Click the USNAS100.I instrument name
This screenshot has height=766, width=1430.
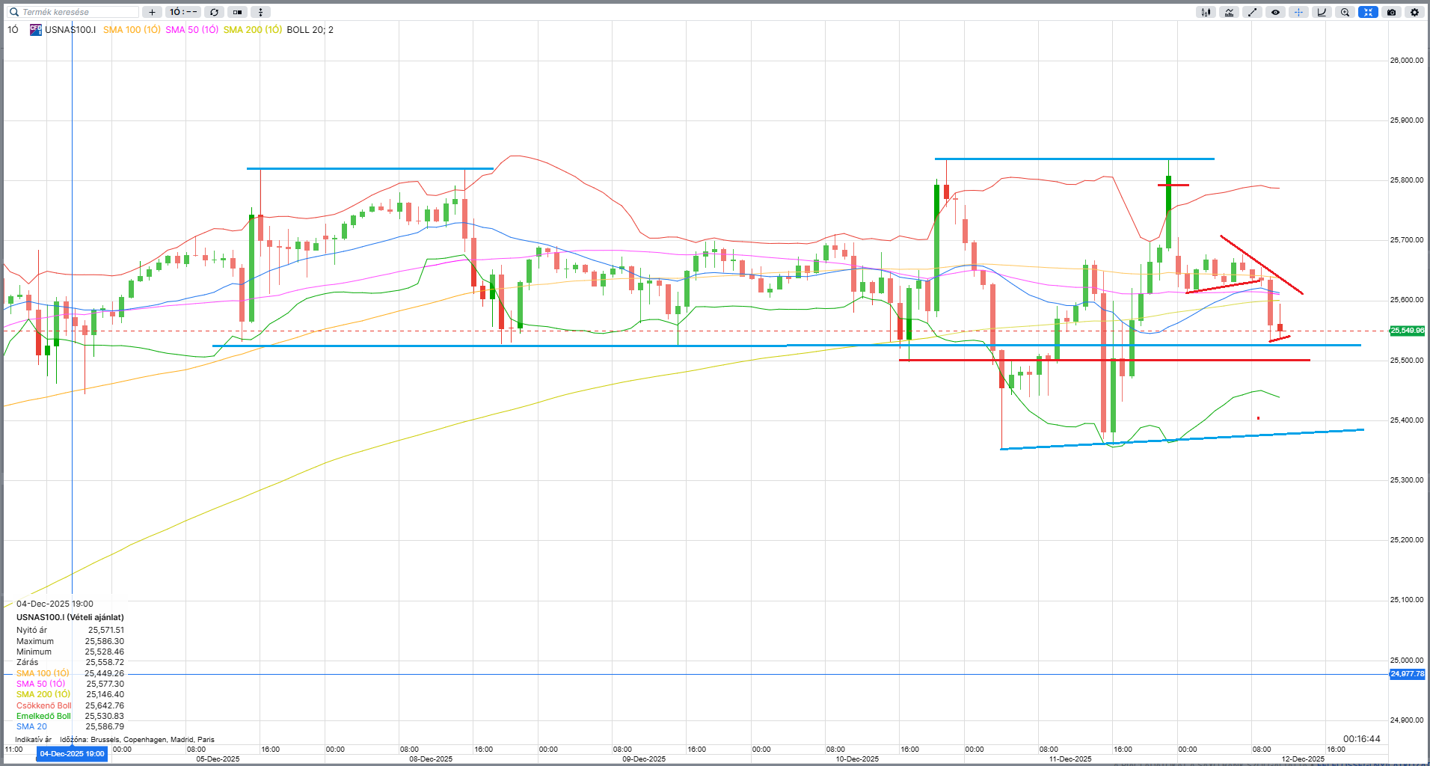(70, 30)
